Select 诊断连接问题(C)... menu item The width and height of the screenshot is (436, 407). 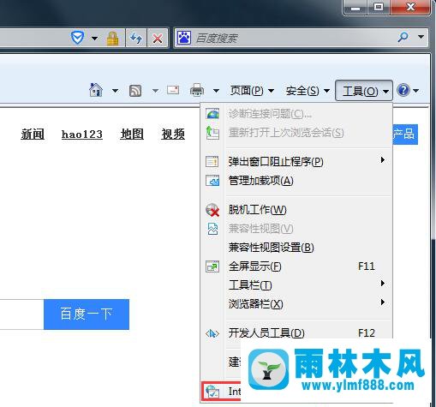coord(296,114)
